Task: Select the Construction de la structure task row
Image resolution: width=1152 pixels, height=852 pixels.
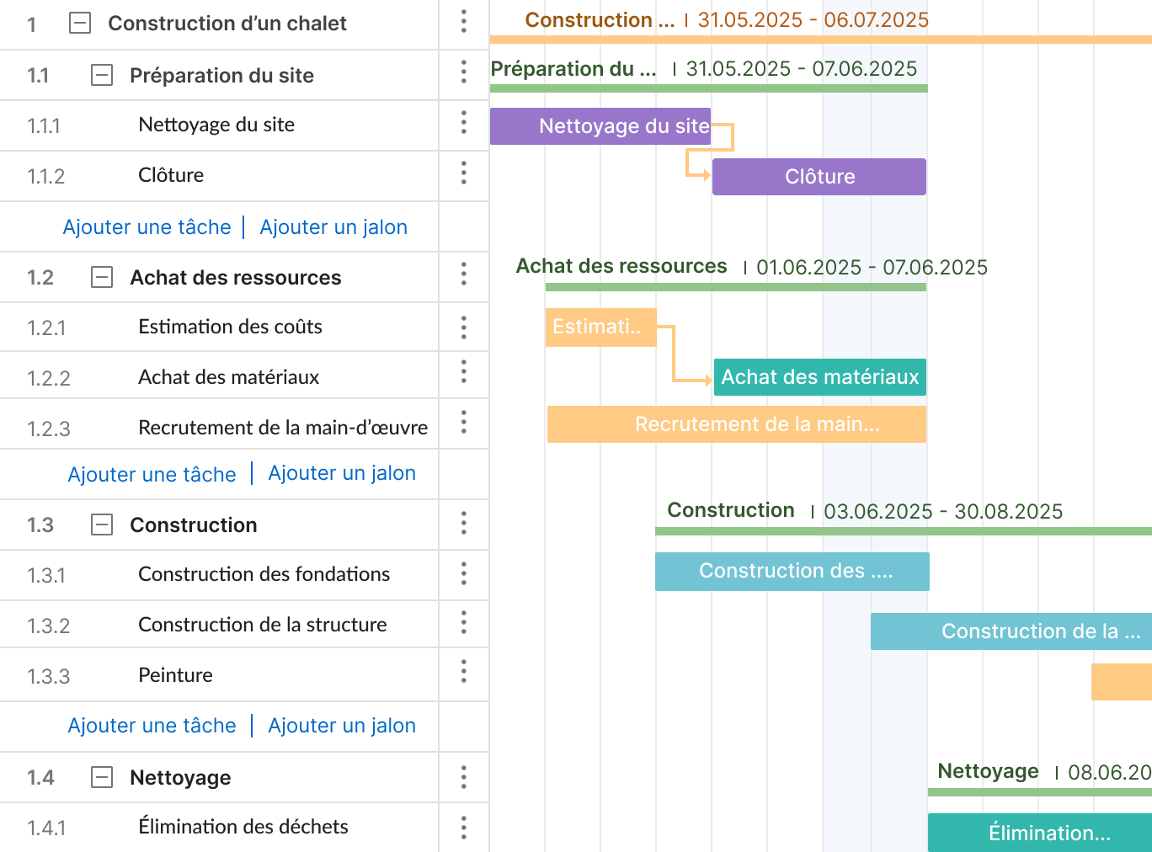Action: pyautogui.click(x=244, y=624)
